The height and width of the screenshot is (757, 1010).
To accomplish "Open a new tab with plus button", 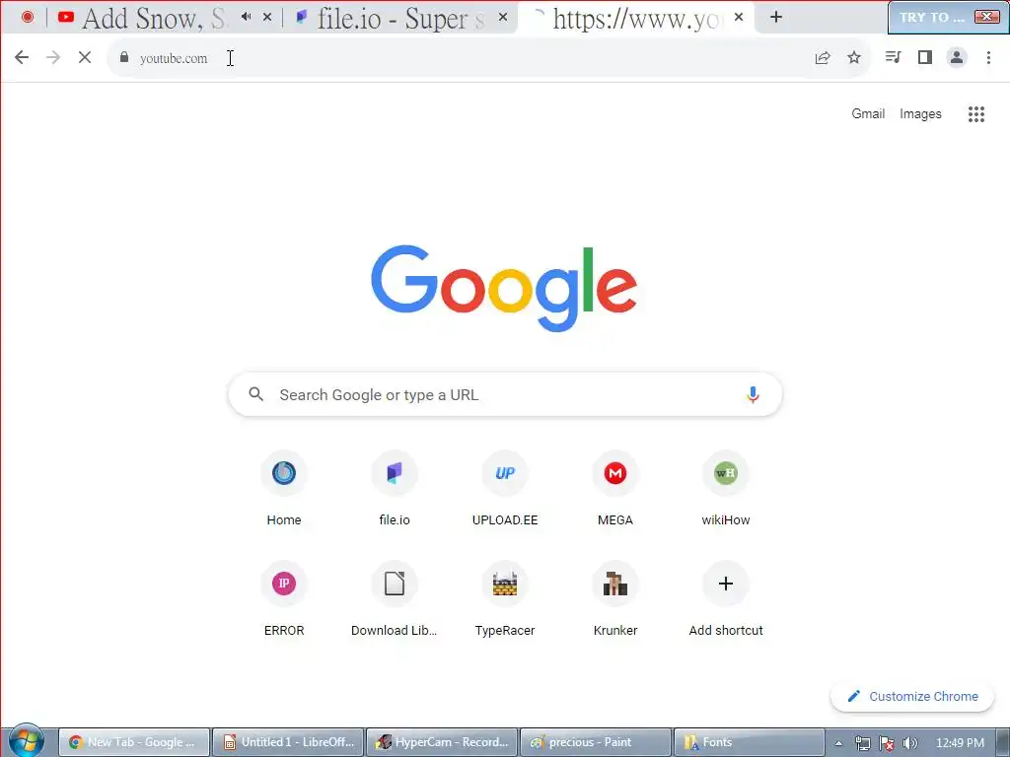I will [776, 17].
